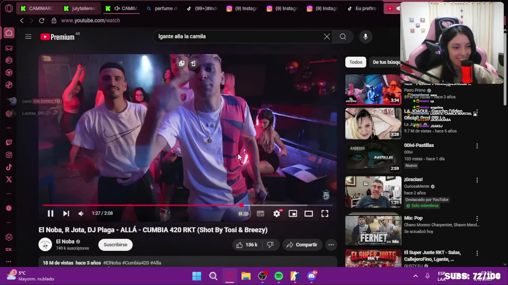Open options for ¡Gracias! video

477,180
